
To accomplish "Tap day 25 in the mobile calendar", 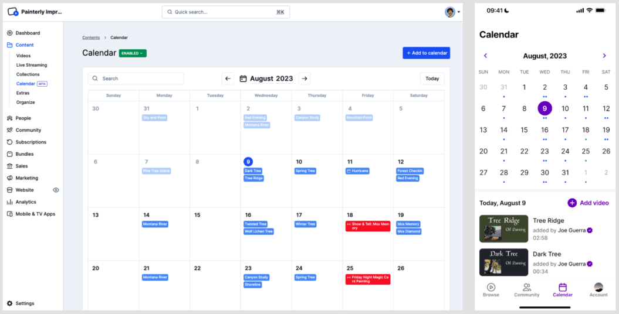I will (586, 151).
